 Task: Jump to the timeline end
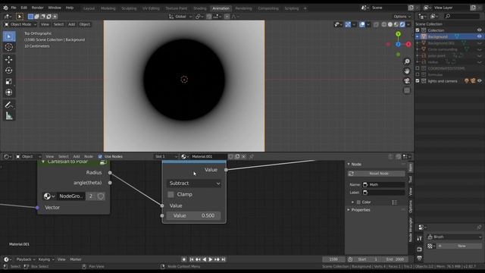point(224,259)
